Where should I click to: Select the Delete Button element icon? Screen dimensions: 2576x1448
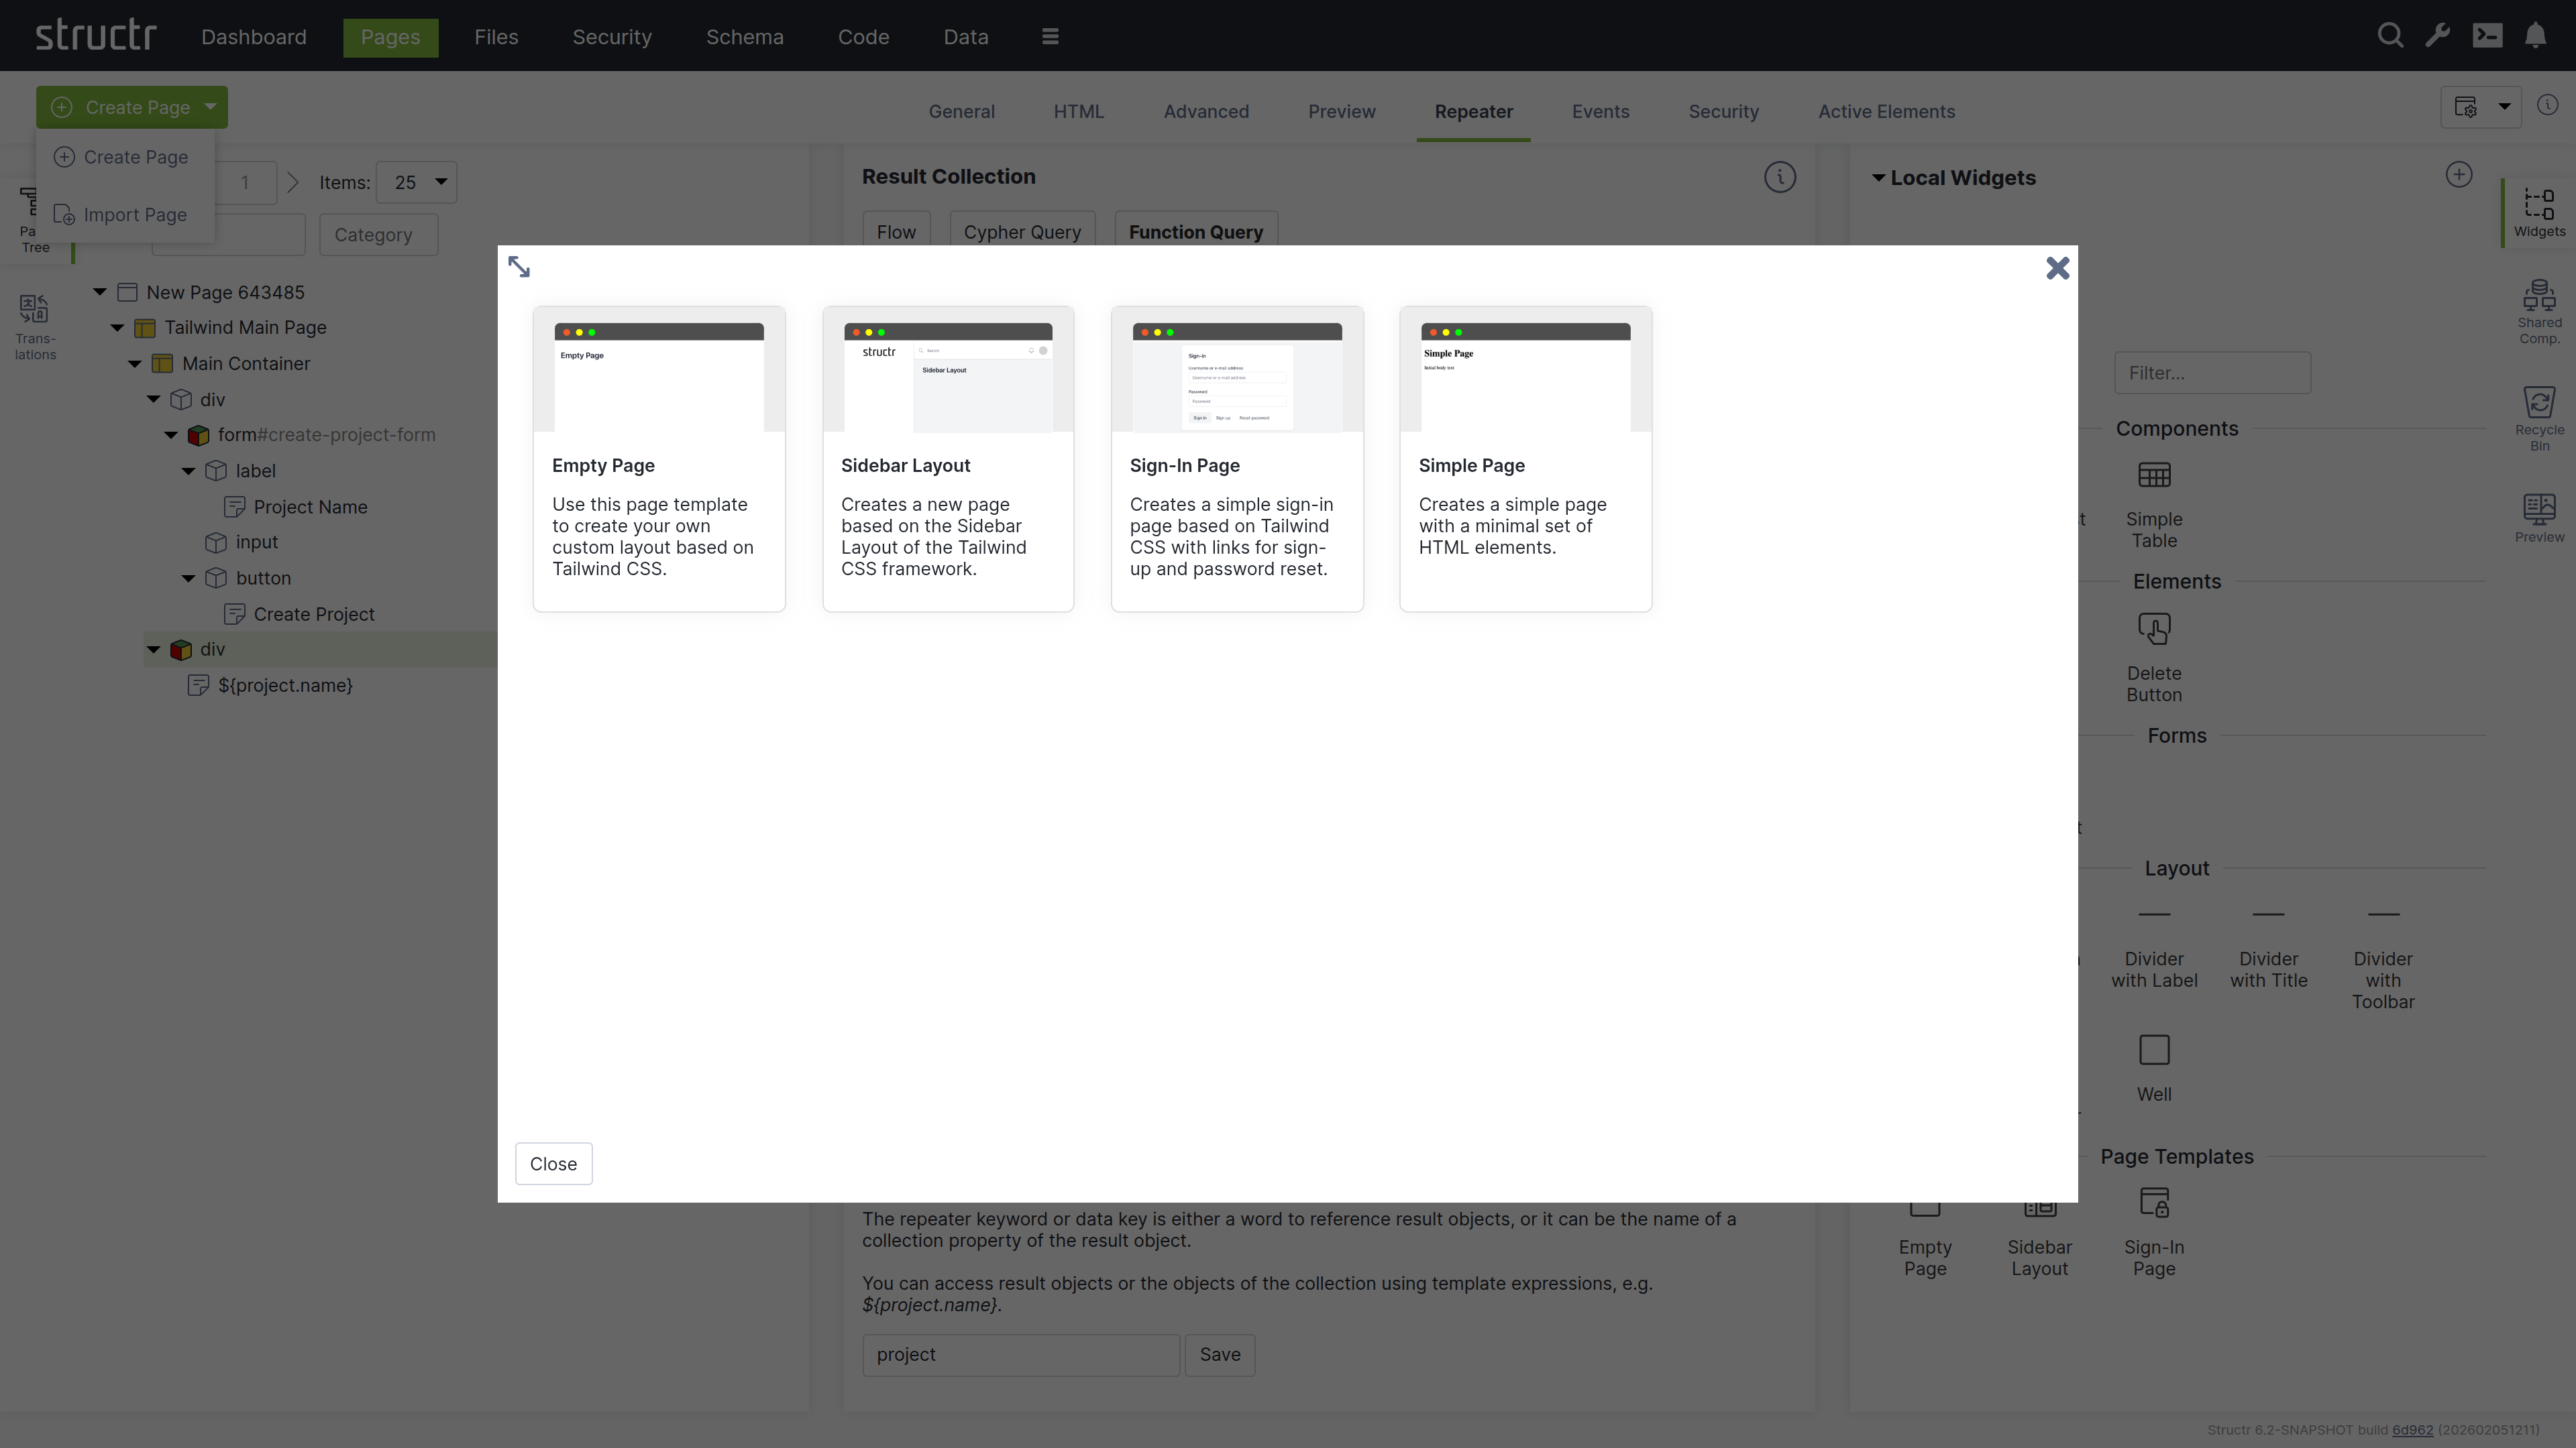[x=2155, y=629]
